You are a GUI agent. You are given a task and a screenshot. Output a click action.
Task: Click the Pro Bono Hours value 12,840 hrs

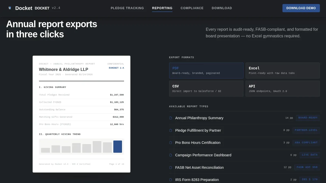117,124
